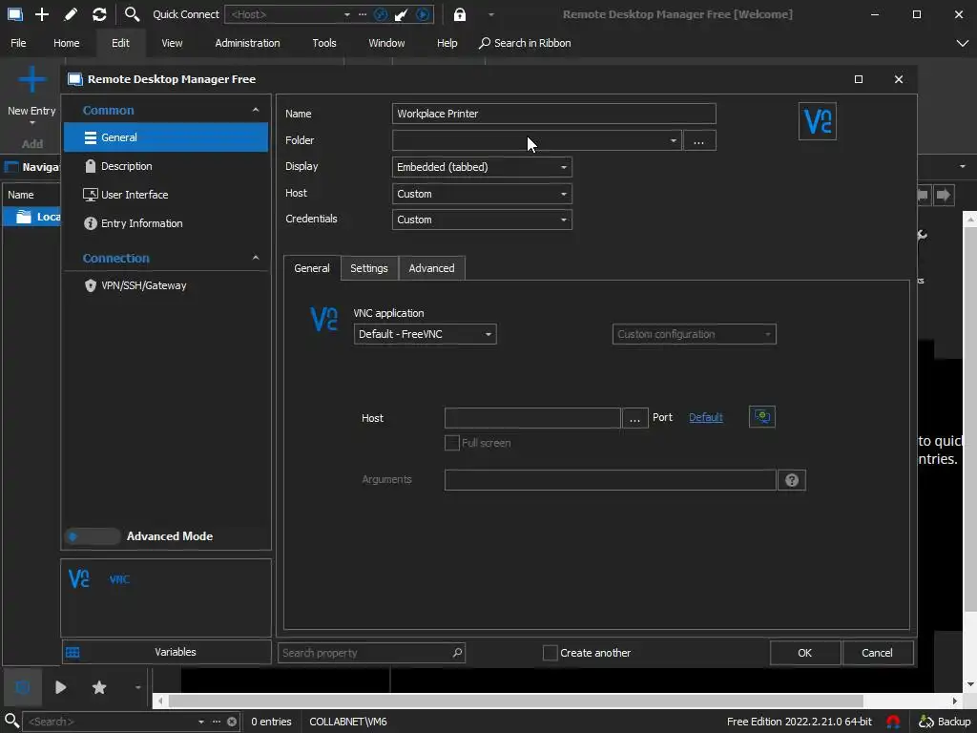
Task: Select Entry Information in the left sidebar
Action: click(166, 223)
